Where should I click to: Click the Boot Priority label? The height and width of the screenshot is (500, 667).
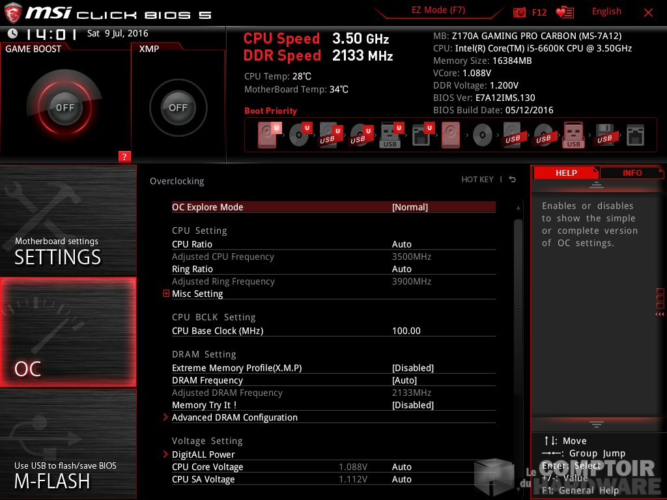click(x=270, y=111)
